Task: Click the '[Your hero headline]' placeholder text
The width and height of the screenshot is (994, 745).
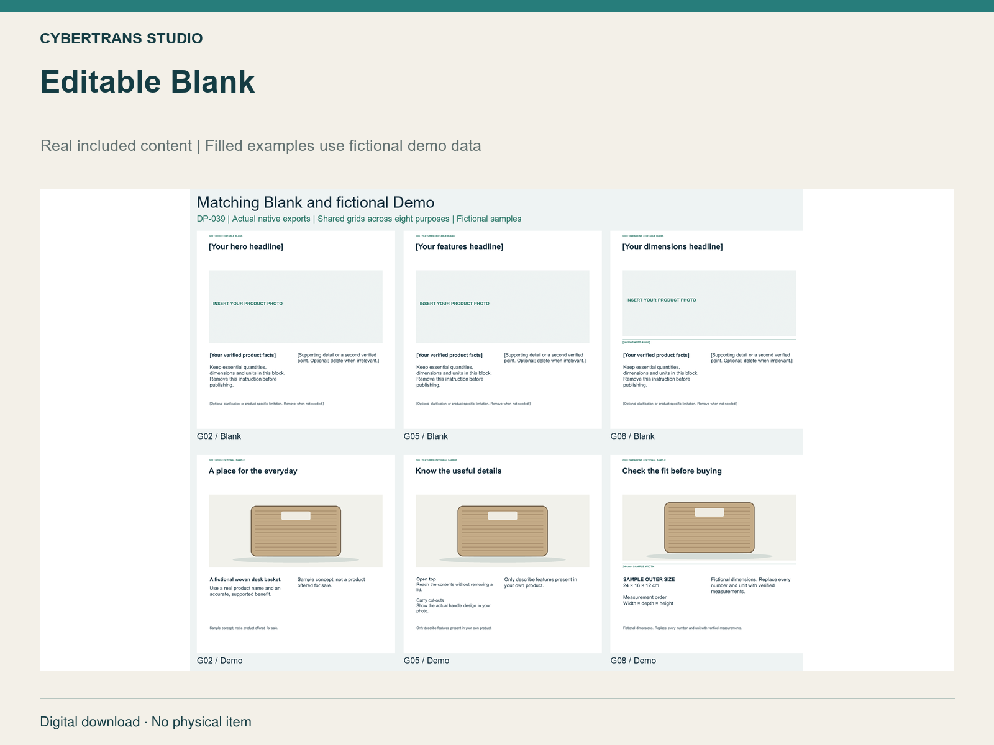Action: (246, 246)
